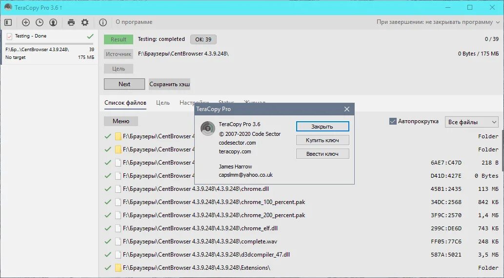Click the size 113 МБ for chrome.dll
The height and width of the screenshot is (278, 504).
coord(488,189)
